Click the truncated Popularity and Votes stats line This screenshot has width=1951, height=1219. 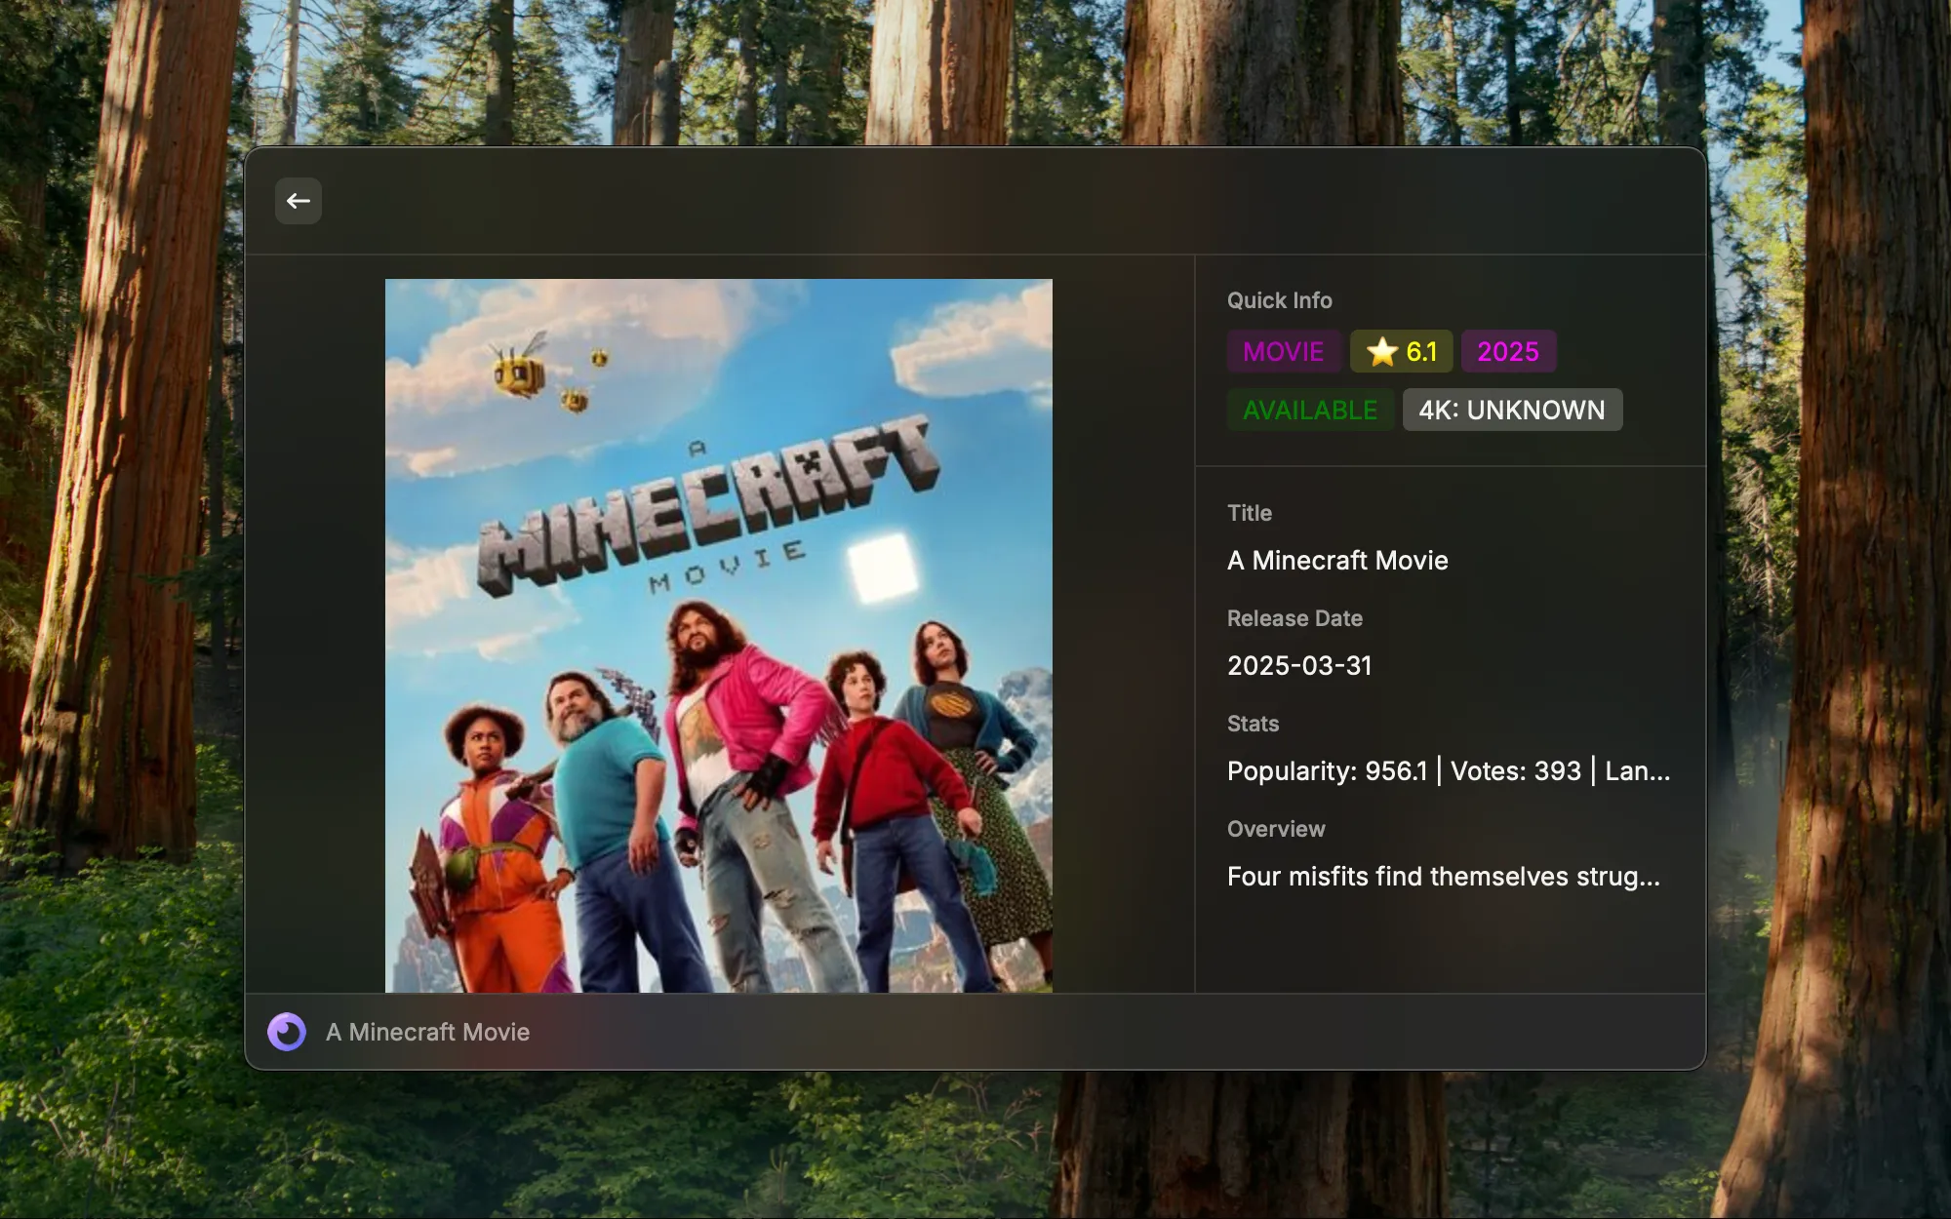tap(1448, 771)
